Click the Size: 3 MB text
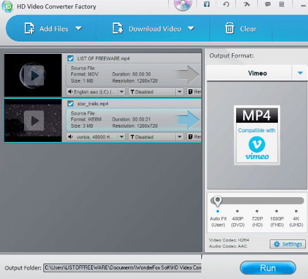 click(82, 126)
